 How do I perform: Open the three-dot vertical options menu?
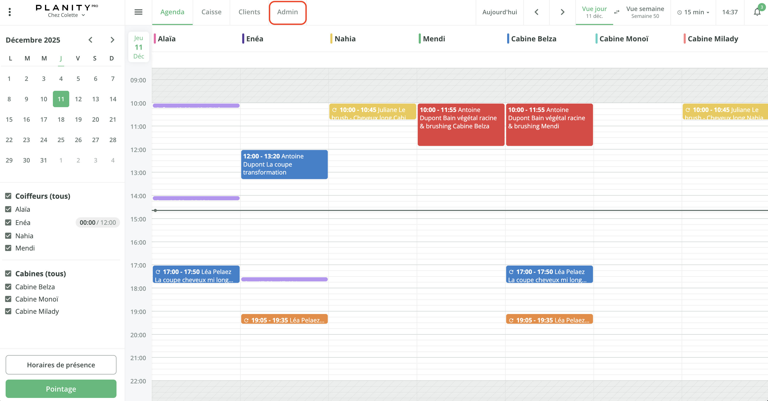pos(10,12)
